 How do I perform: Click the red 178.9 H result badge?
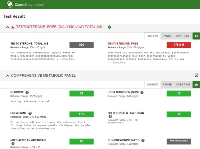click(x=179, y=45)
